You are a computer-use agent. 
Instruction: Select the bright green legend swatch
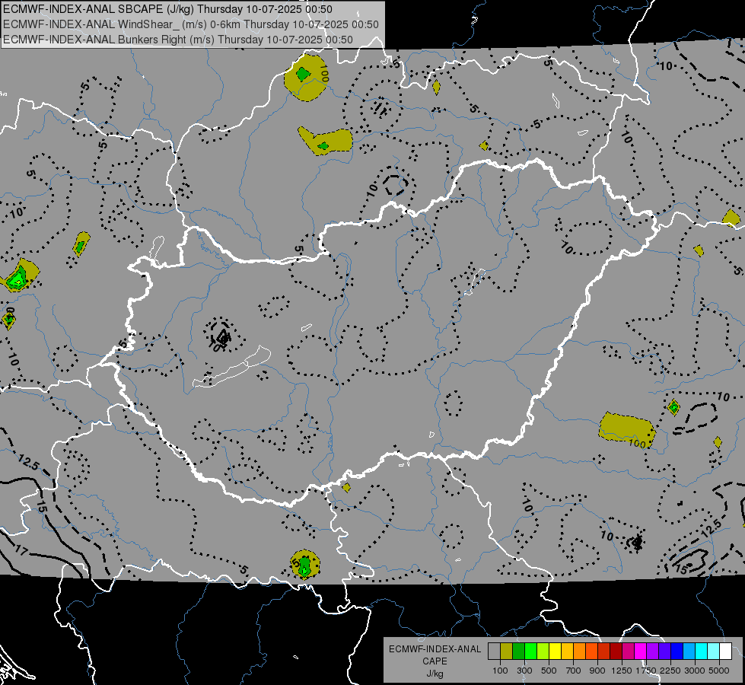click(530, 651)
